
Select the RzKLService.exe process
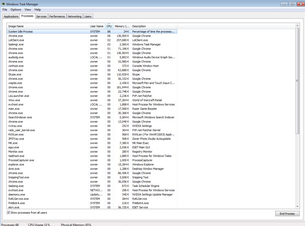92,199
